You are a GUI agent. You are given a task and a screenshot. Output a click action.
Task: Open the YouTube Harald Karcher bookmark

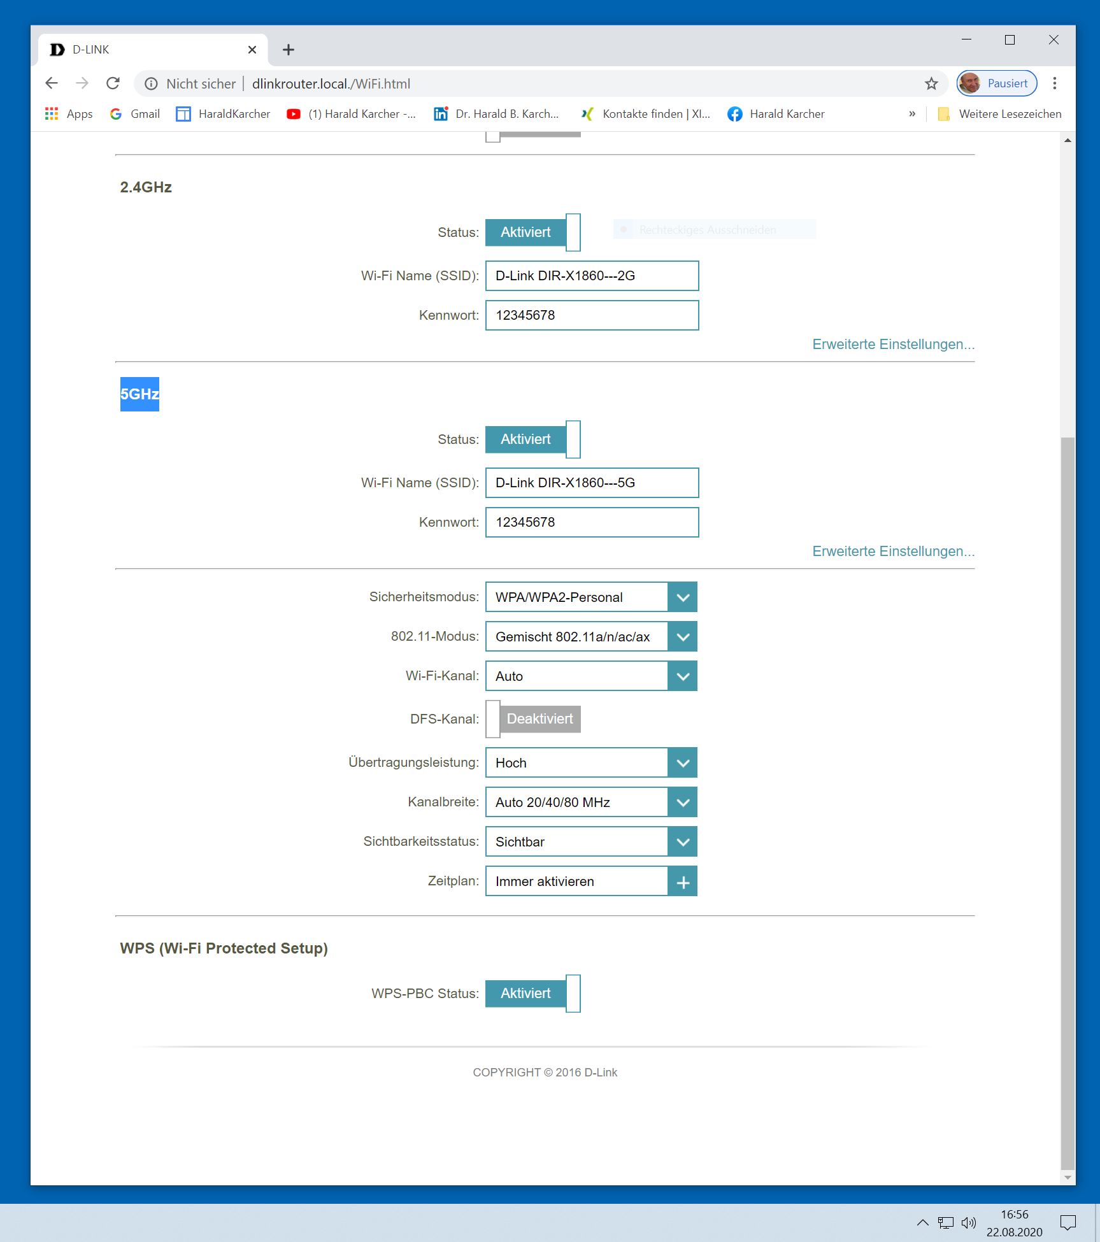tap(351, 114)
